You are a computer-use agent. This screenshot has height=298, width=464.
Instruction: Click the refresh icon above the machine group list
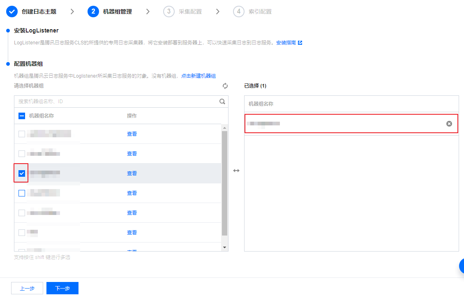(225, 86)
